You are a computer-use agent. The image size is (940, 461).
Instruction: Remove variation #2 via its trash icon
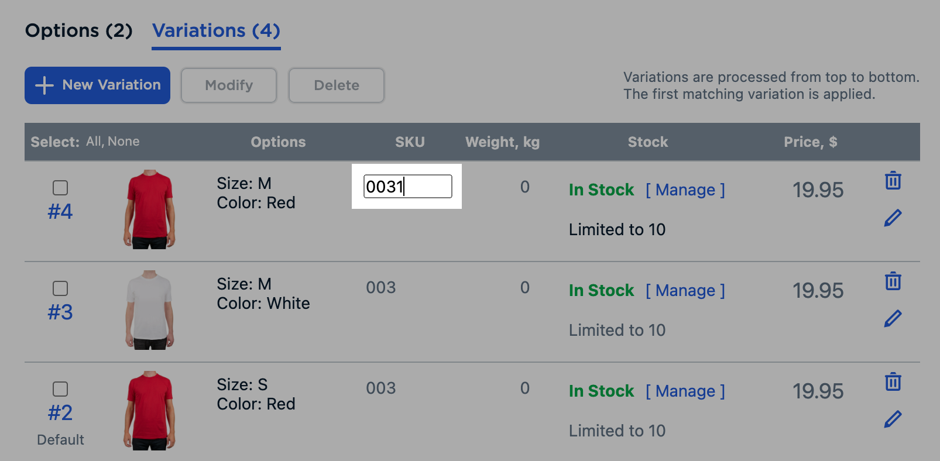click(893, 382)
